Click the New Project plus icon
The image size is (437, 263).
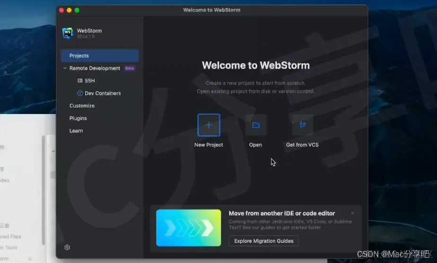tap(209, 125)
